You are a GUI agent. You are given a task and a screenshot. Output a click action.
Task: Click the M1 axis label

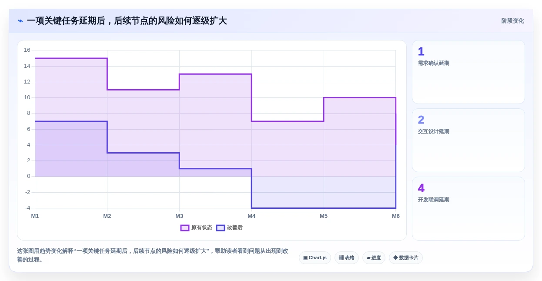point(35,216)
